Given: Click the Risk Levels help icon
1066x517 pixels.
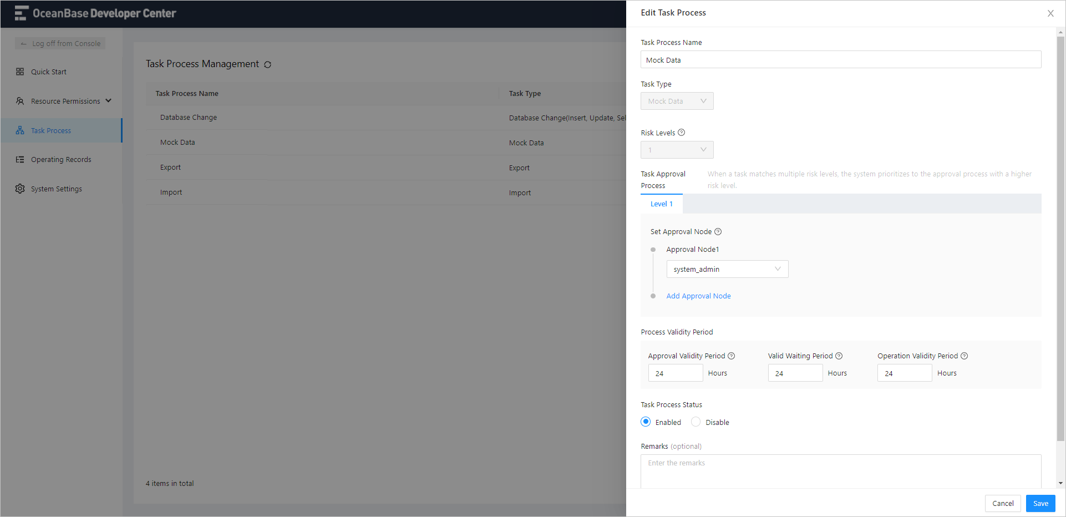Looking at the screenshot, I should pos(682,133).
